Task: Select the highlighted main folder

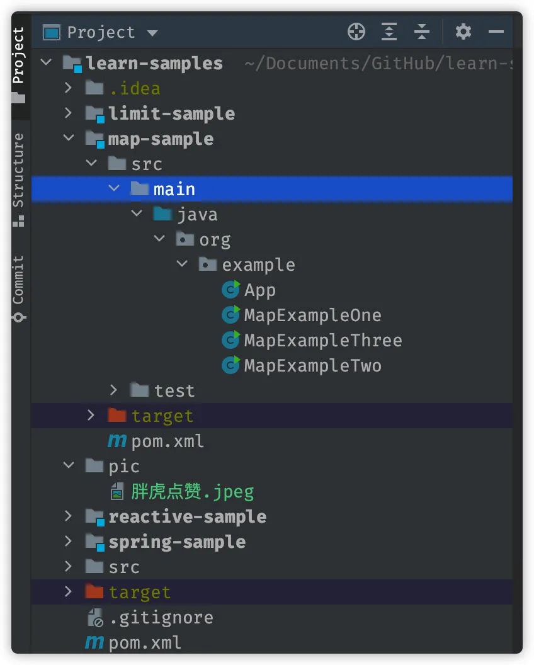Action: coord(174,189)
